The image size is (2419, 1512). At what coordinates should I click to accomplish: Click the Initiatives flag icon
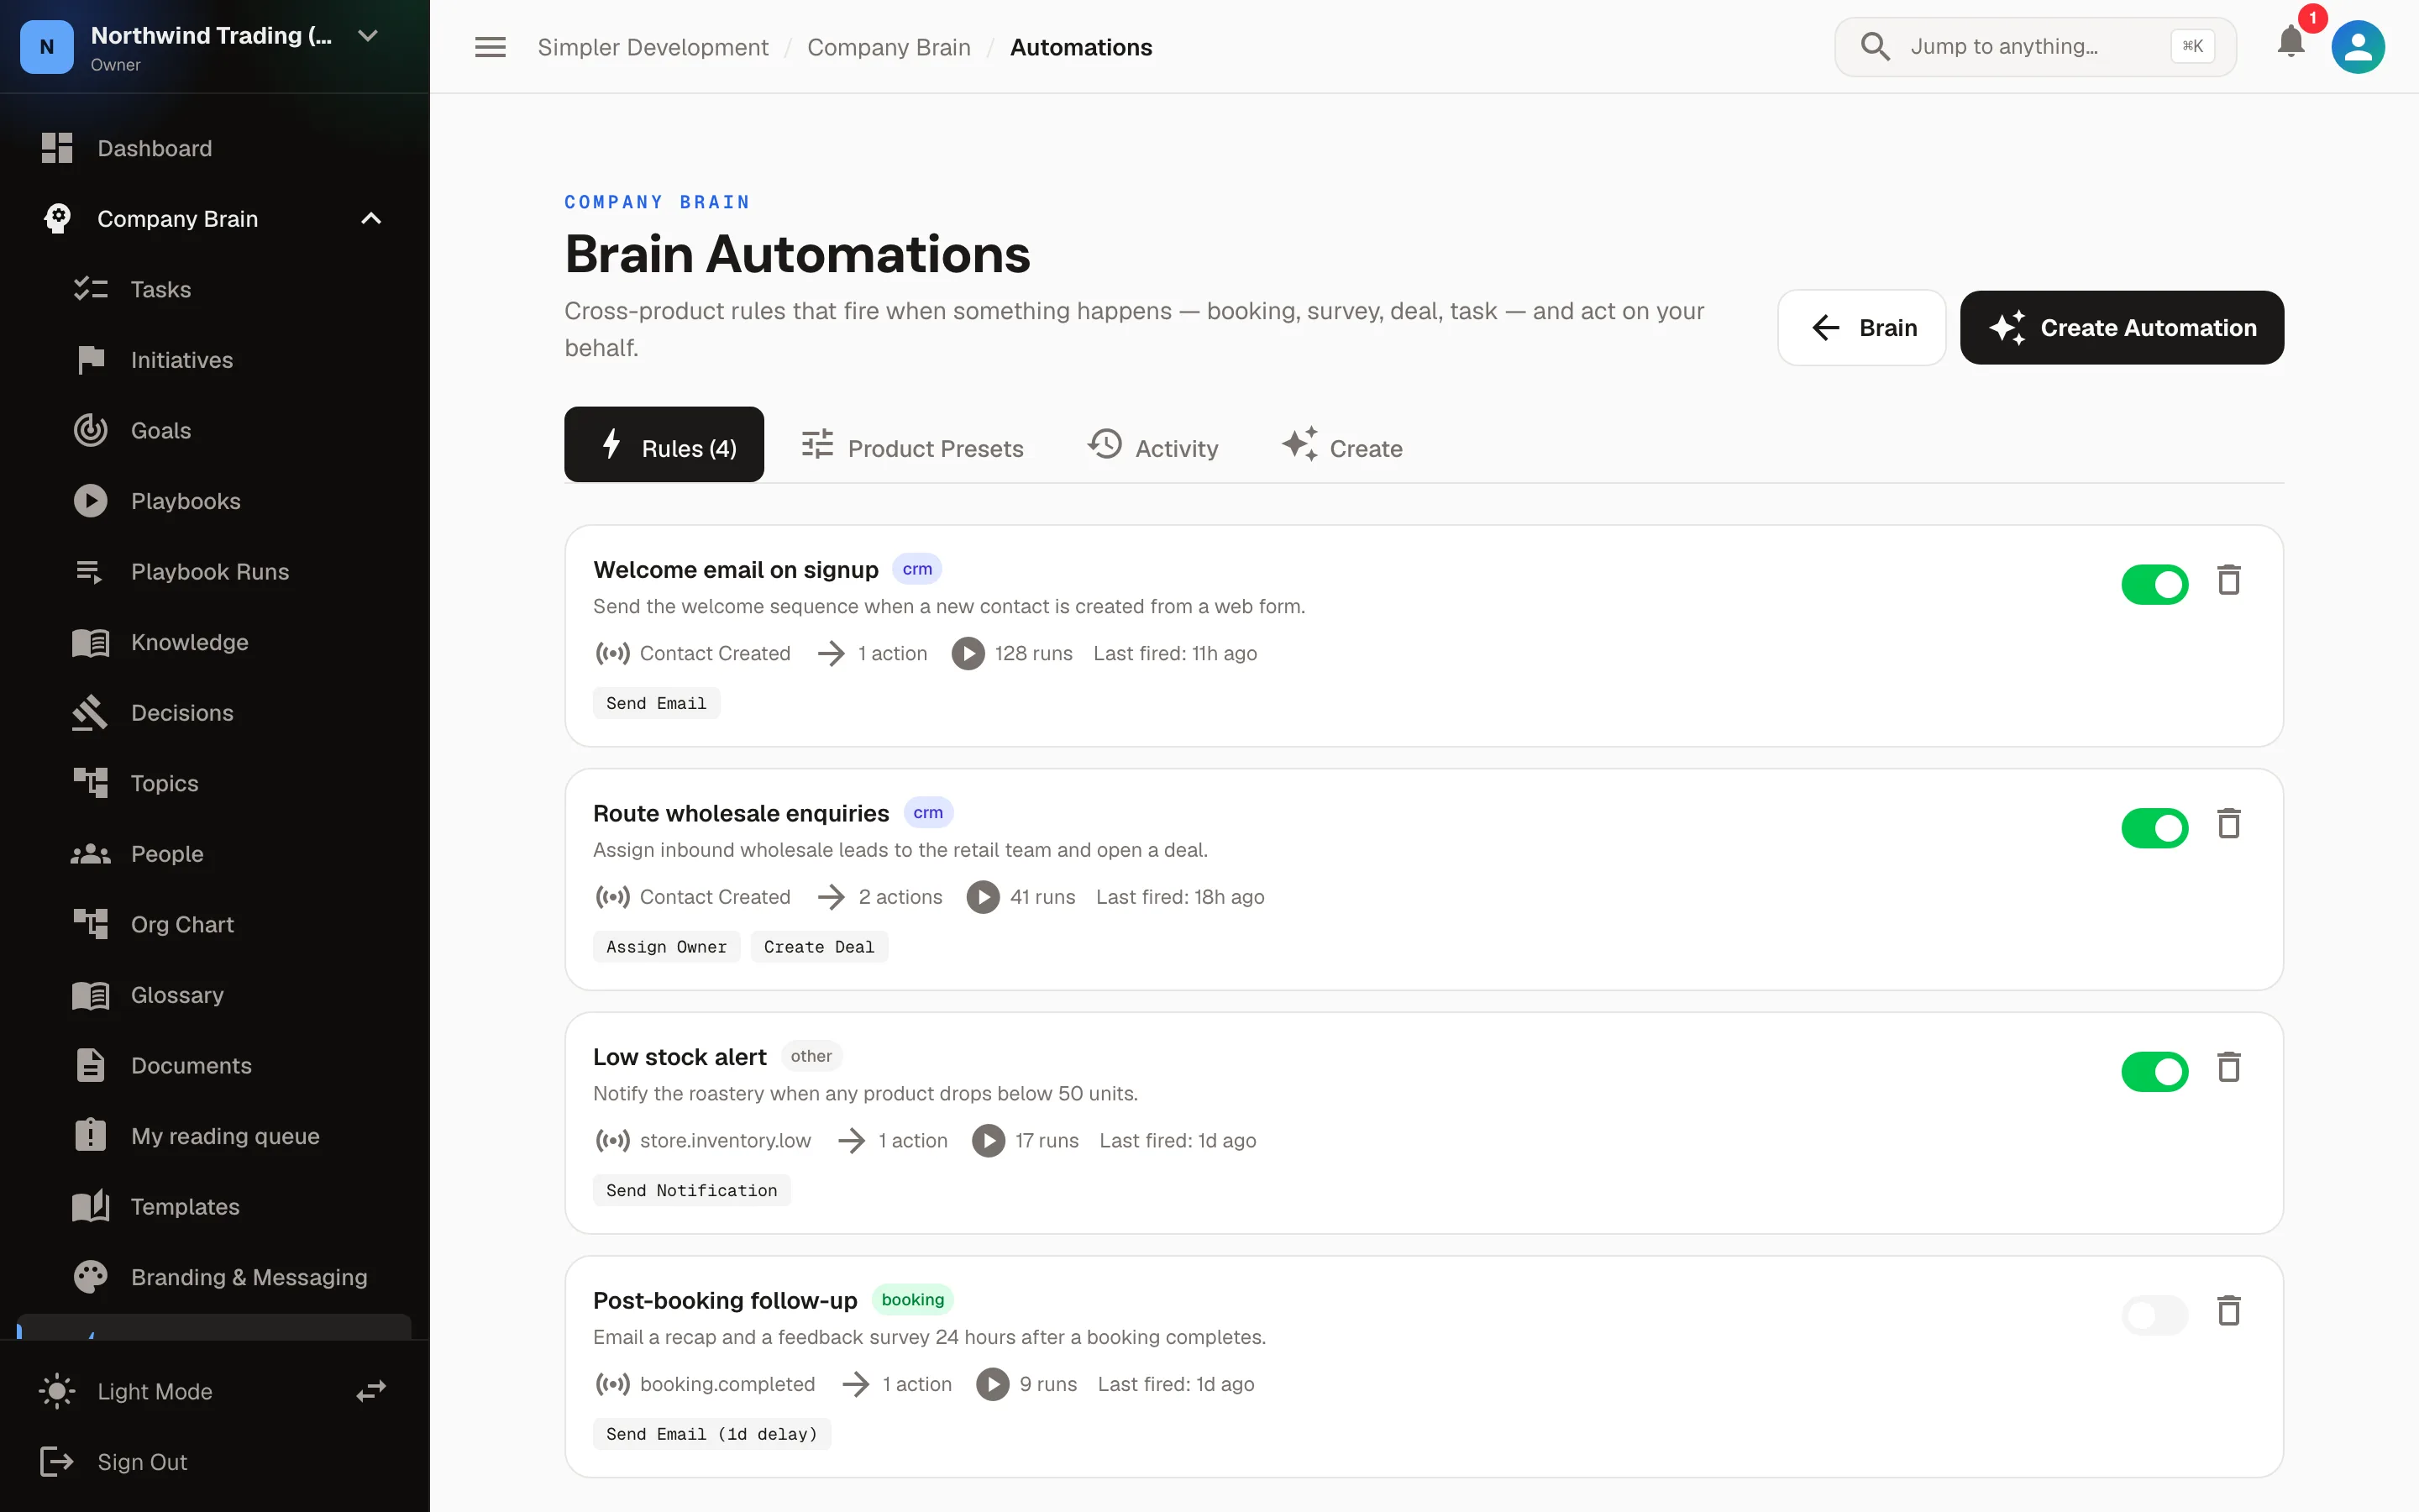pyautogui.click(x=90, y=359)
